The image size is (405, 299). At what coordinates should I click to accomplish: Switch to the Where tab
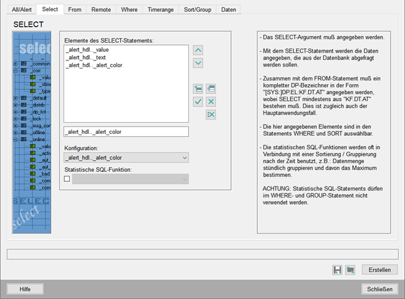[x=130, y=9]
